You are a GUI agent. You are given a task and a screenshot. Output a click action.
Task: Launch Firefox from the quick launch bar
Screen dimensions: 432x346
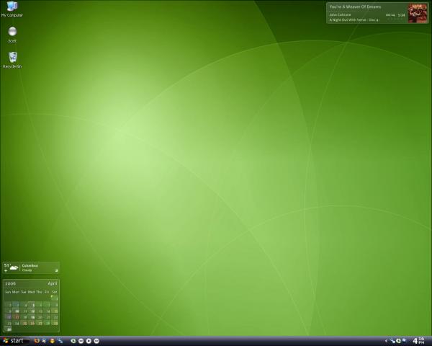click(x=37, y=340)
